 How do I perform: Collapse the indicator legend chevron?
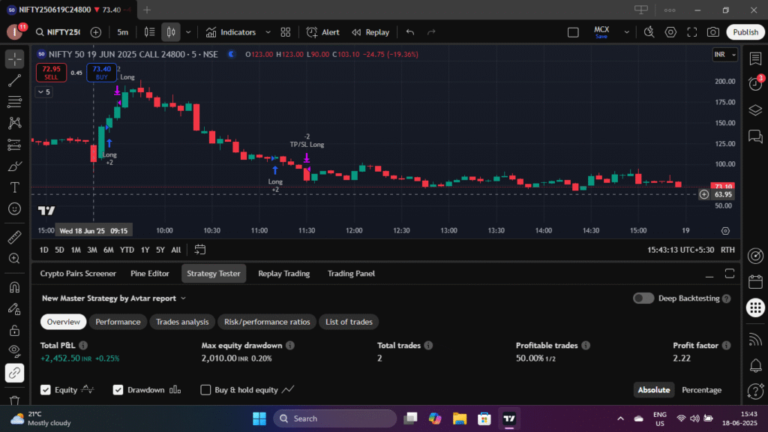44,91
